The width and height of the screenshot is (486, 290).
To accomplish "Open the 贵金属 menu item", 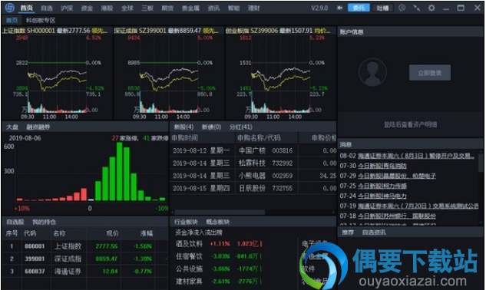I will tap(190, 8).
